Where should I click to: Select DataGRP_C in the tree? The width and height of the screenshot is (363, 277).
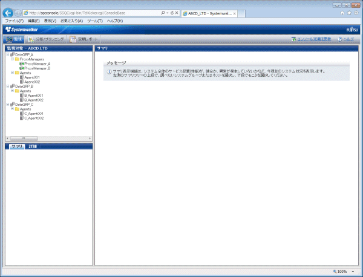click(24, 105)
